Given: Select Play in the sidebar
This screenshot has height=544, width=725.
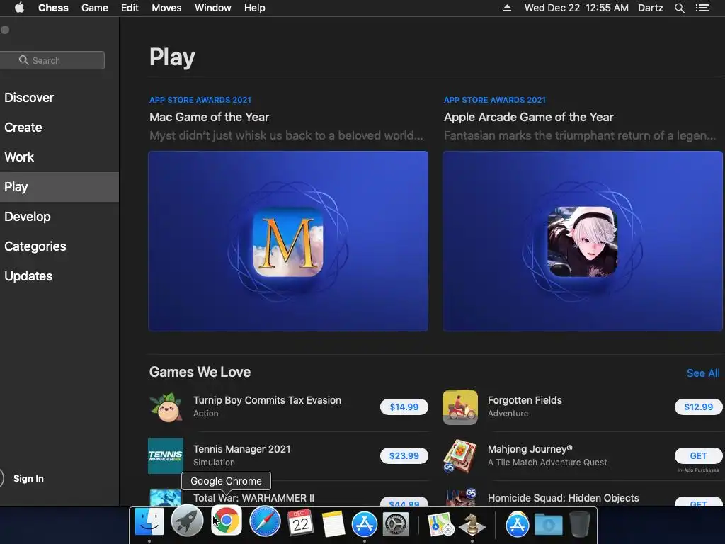Looking at the screenshot, I should [59, 187].
